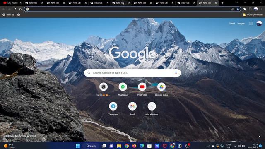Open the Chrome three-dot menu
The width and height of the screenshot is (265, 149).
click(261, 9)
